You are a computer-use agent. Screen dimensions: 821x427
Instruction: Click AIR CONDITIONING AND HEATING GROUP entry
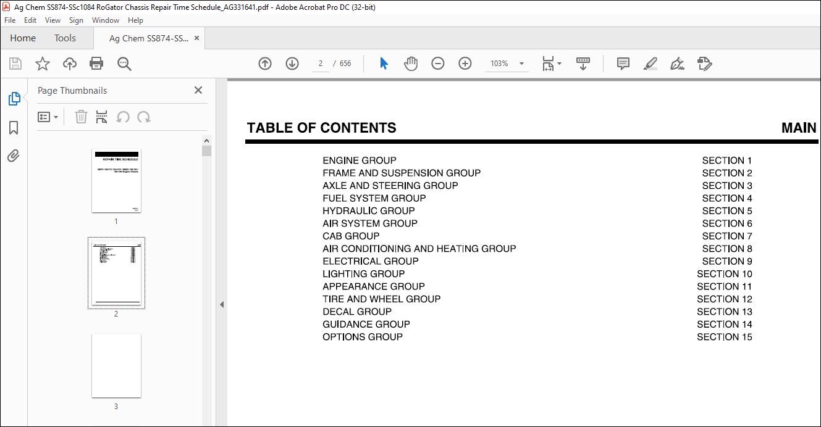[x=419, y=249]
